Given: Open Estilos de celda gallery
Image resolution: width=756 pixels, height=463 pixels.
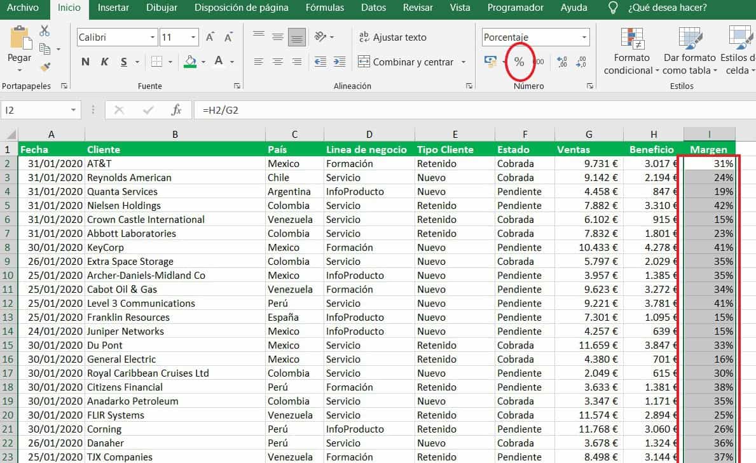Looking at the screenshot, I should pyautogui.click(x=738, y=51).
